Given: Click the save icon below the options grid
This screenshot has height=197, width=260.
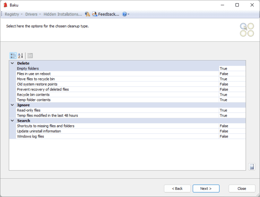Looking at the screenshot, I should click(252, 167).
